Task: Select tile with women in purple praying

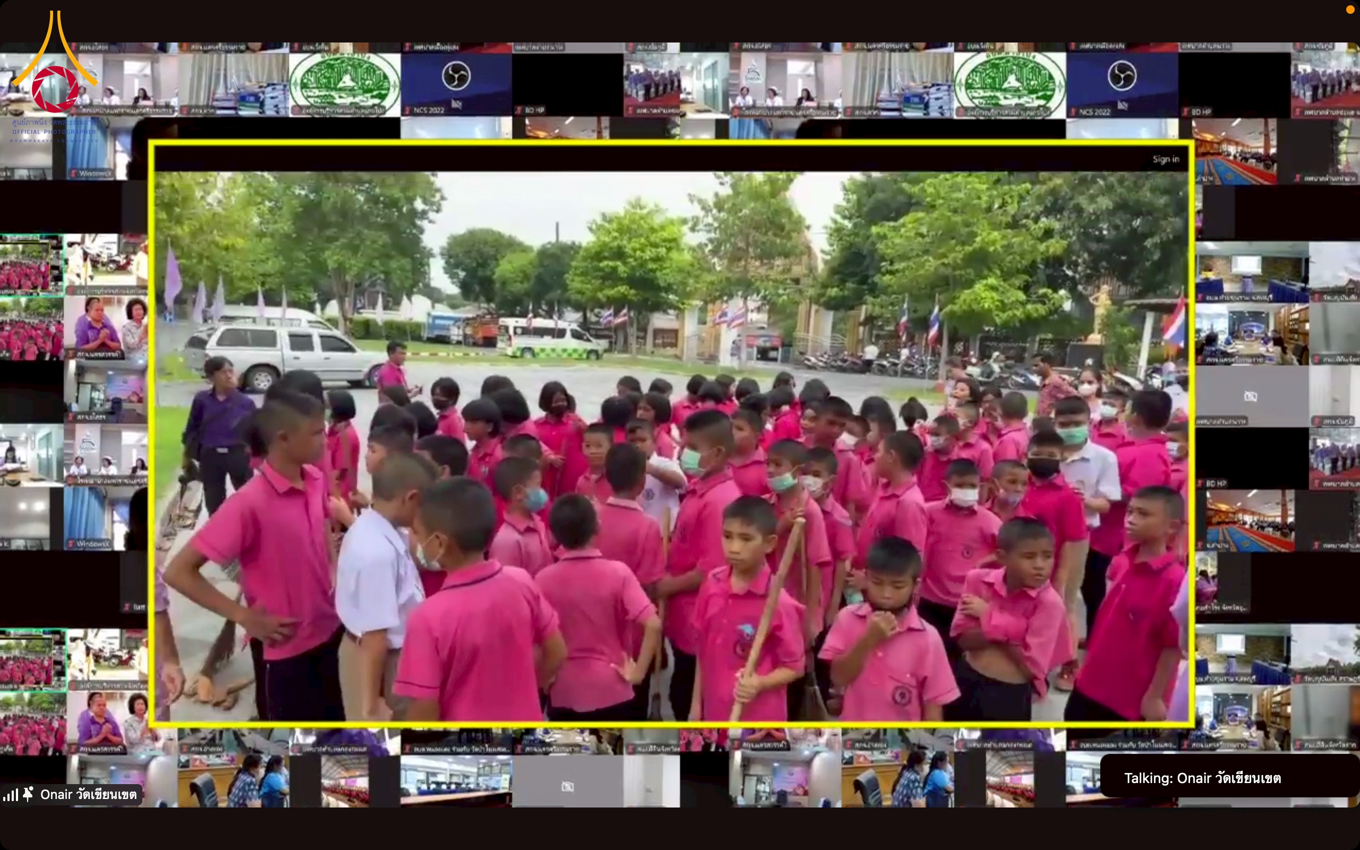Action: pos(106,328)
